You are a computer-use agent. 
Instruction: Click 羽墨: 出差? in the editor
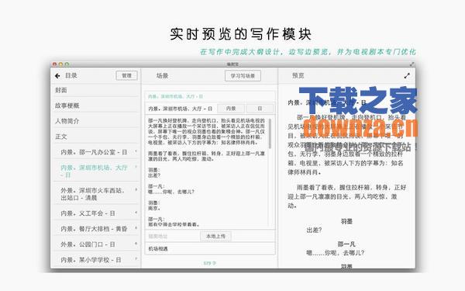pyautogui.click(x=154, y=173)
